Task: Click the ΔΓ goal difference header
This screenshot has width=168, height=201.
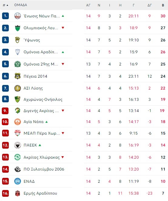Action: pyautogui.click(x=150, y=5)
